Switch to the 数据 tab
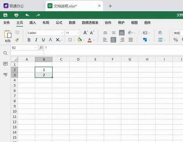This screenshot has width=183, height=142. (72, 23)
